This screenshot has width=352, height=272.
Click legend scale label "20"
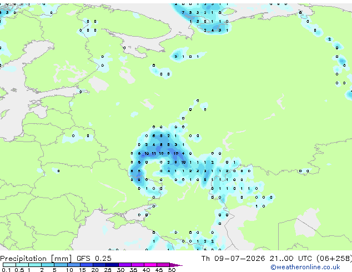pyautogui.click(x=95, y=270)
